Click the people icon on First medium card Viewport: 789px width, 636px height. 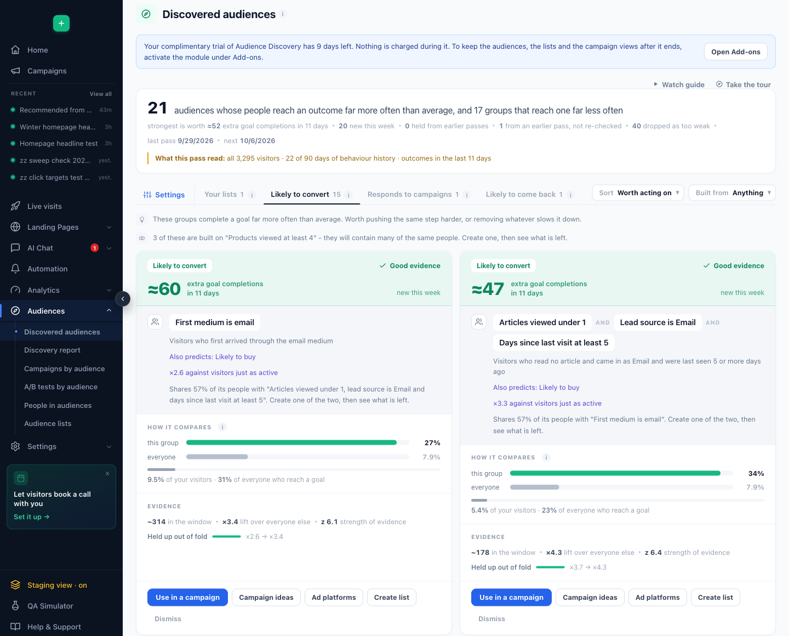[155, 322]
